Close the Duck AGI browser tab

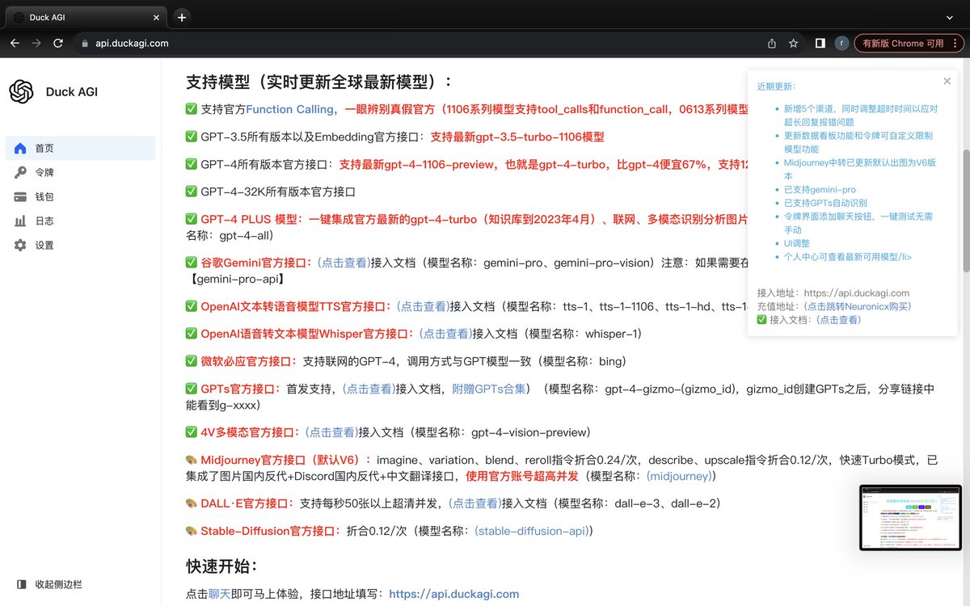pyautogui.click(x=156, y=17)
